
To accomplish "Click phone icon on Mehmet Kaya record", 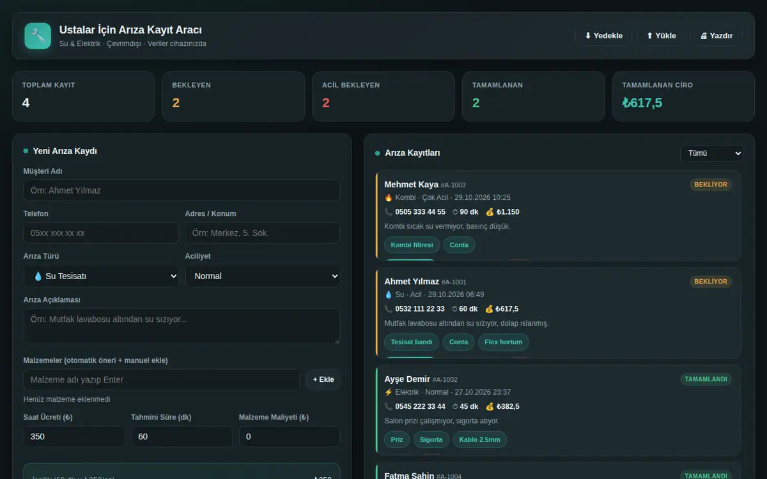I will [x=389, y=211].
